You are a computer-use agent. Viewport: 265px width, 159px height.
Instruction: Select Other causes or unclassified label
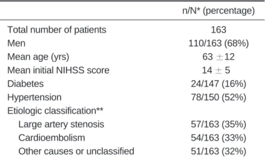click(x=76, y=151)
